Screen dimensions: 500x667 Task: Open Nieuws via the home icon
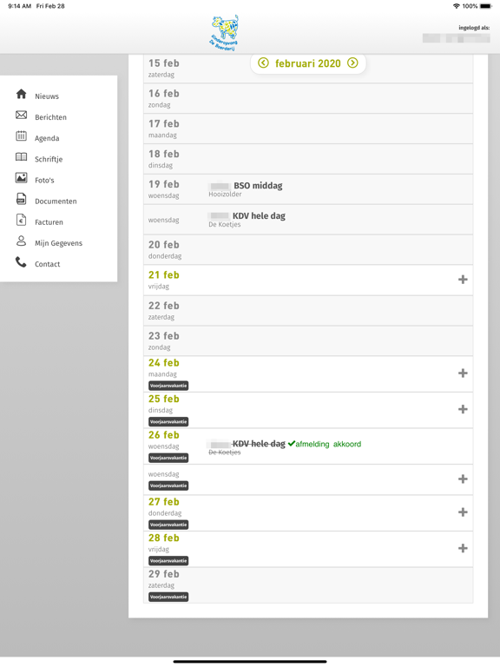pyautogui.click(x=21, y=94)
